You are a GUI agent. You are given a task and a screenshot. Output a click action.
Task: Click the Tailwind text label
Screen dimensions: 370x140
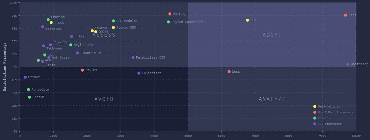[x=53, y=29]
